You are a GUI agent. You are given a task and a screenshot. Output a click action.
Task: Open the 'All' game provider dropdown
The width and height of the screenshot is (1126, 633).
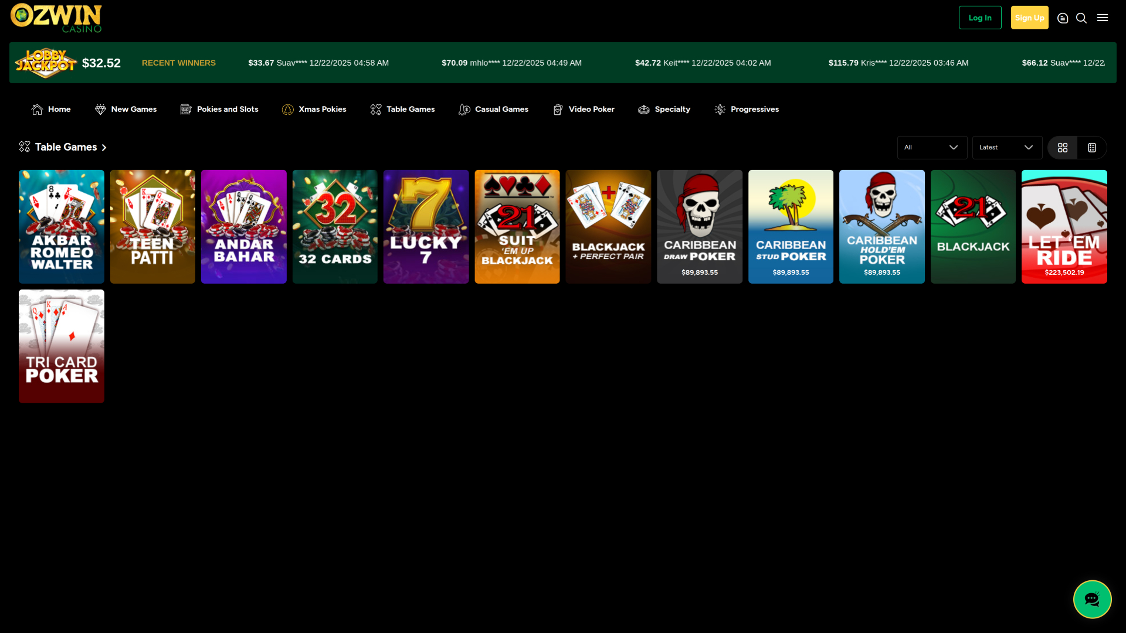pyautogui.click(x=932, y=147)
